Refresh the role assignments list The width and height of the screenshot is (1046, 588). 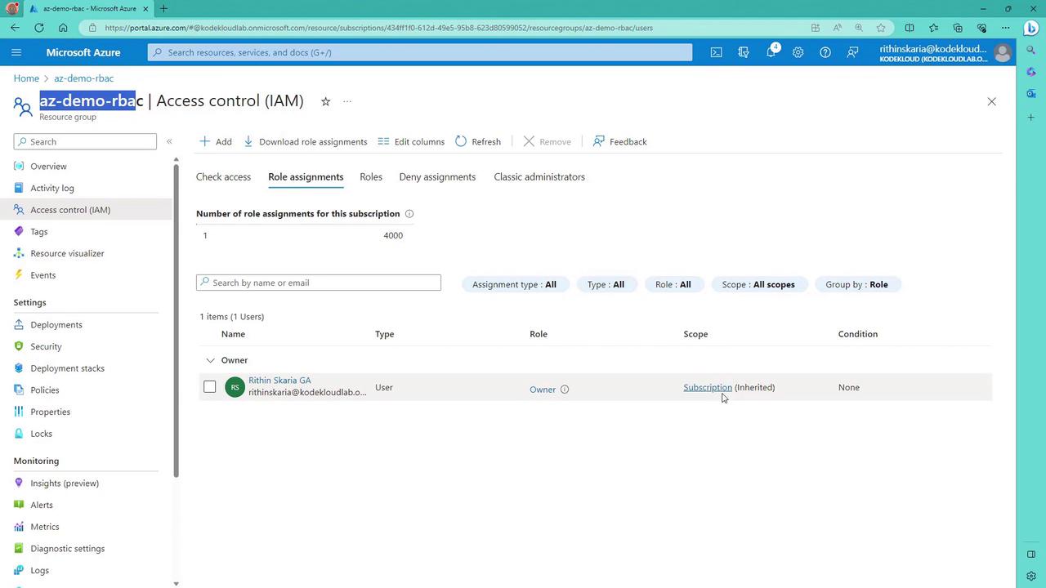478,141
